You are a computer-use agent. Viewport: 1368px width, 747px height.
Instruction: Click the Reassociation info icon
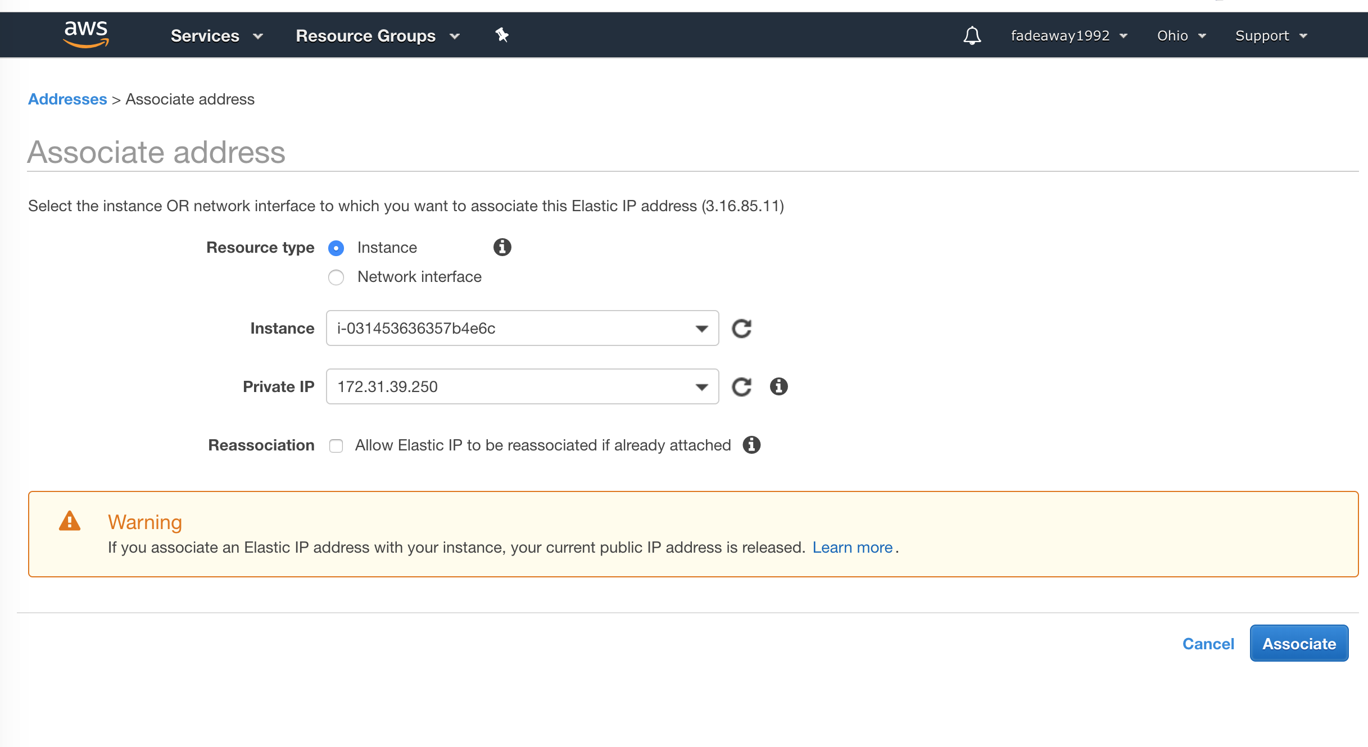tap(751, 445)
